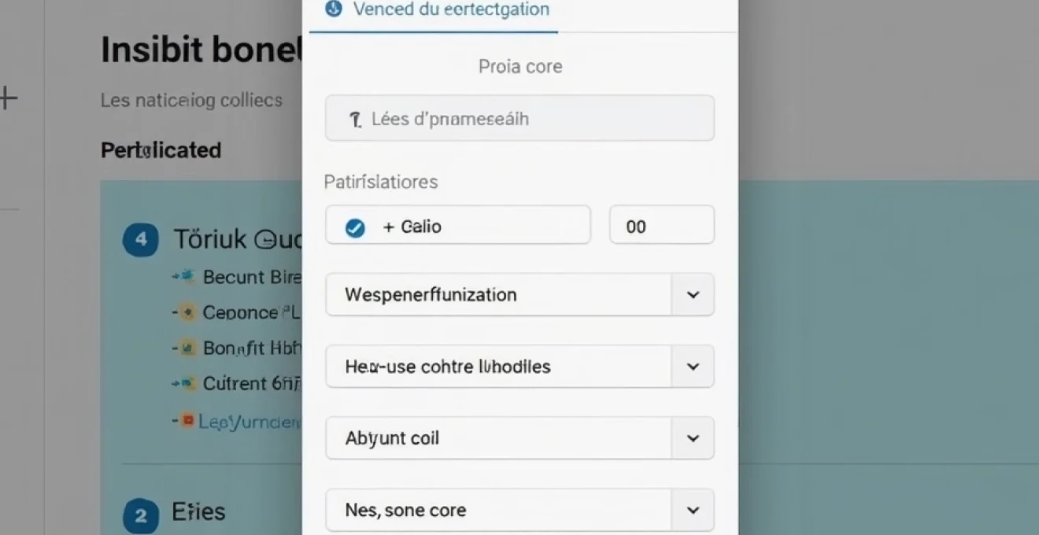Viewport: 1039px width, 535px height.
Task: Click the icon next to Bonfit Hbh
Action: point(187,347)
